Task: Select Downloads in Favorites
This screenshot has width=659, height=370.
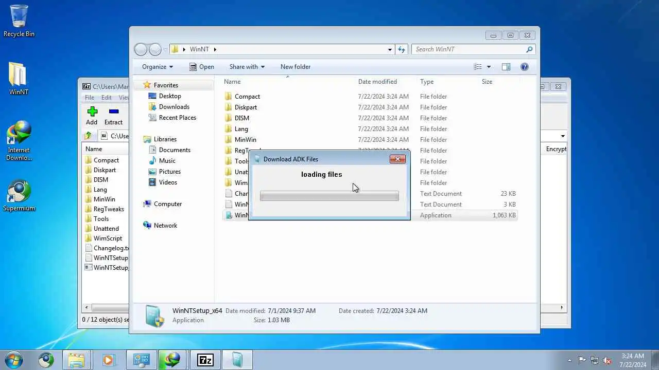Action: pyautogui.click(x=169, y=107)
